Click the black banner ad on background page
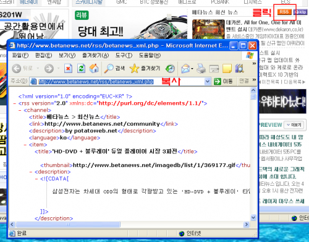Screen dimensions: 309x242 point(283,102)
